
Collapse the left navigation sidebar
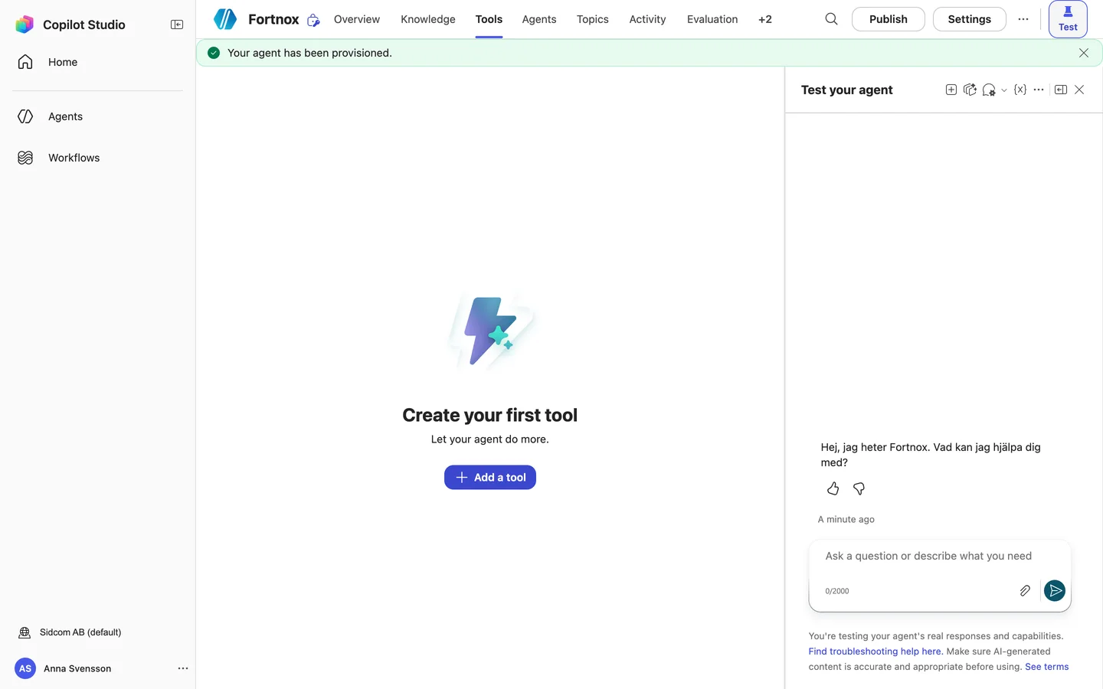click(x=177, y=24)
